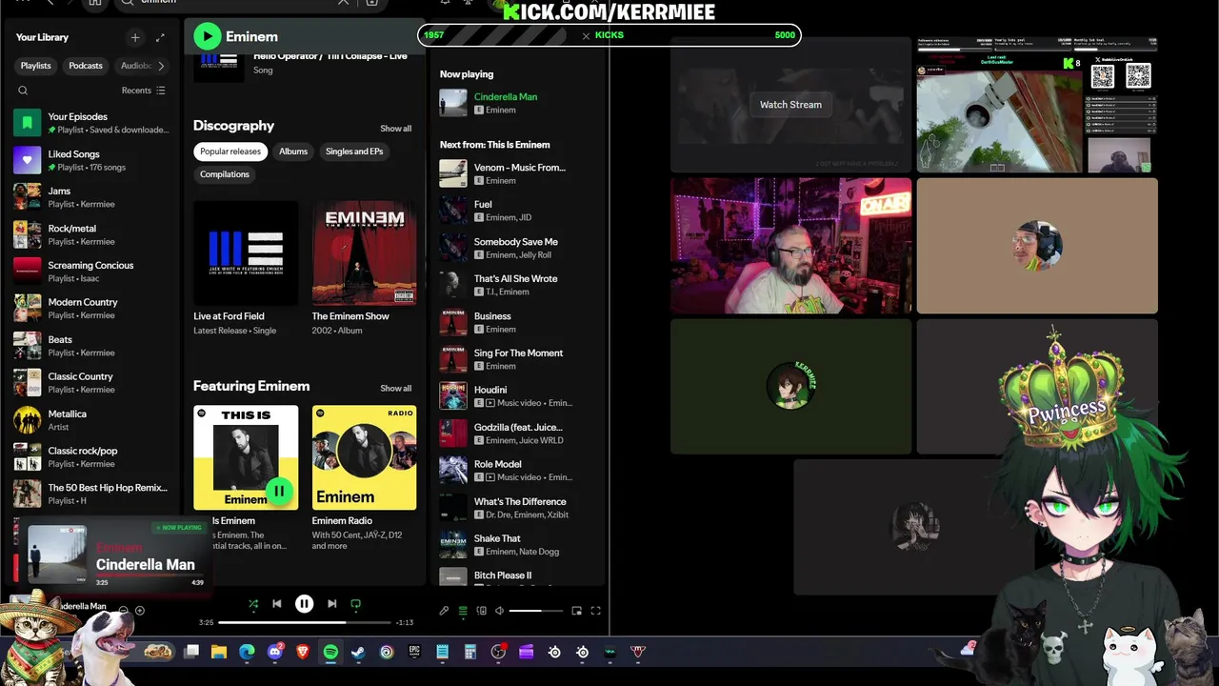Adjust the volume slider
1219x686 pixels.
535,611
